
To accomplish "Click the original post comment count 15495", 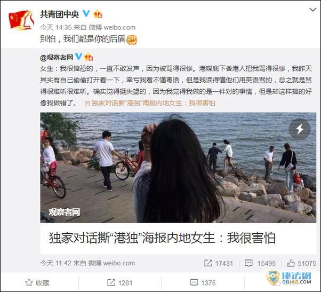I will (x=260, y=263).
